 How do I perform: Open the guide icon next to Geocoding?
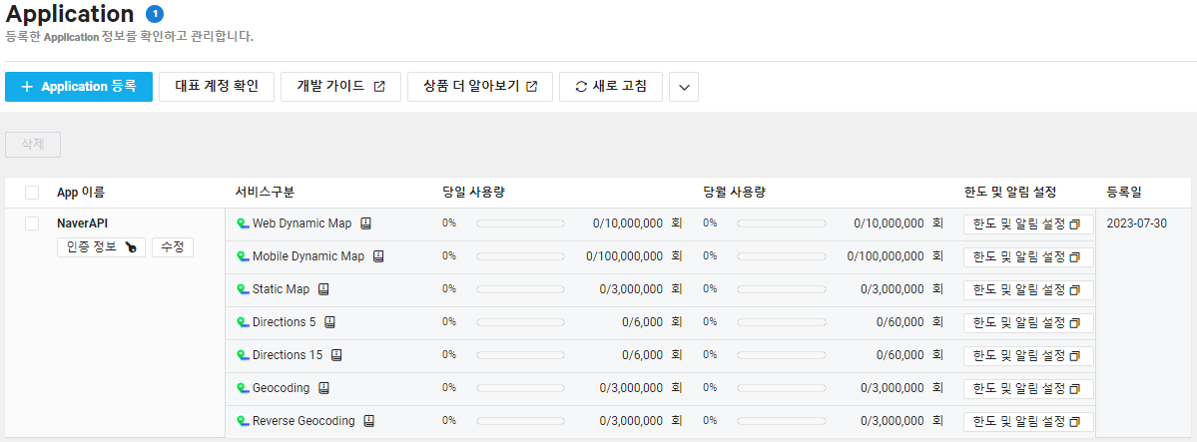coord(323,388)
